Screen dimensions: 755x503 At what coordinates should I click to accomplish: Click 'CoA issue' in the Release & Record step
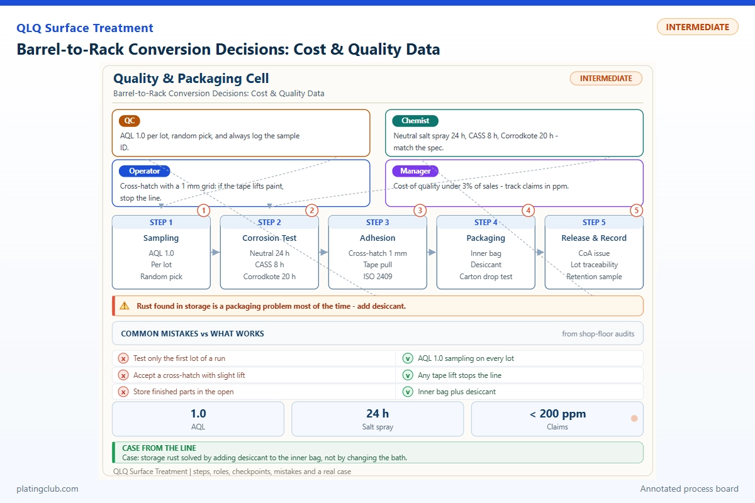[x=594, y=253]
